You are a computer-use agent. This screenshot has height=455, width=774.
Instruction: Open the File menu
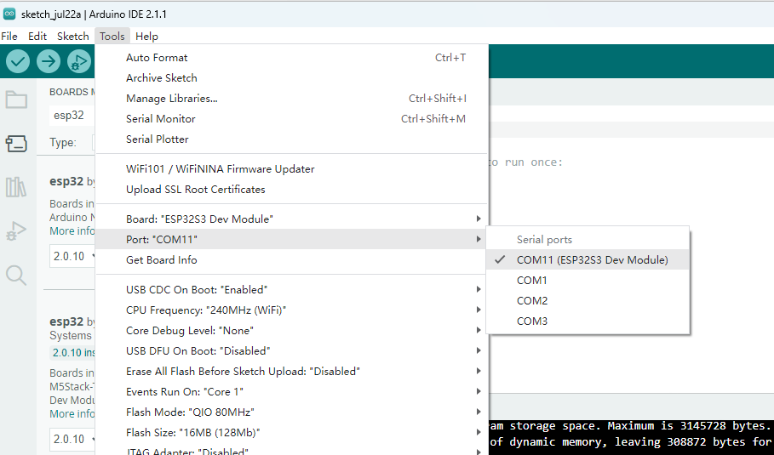pos(9,36)
